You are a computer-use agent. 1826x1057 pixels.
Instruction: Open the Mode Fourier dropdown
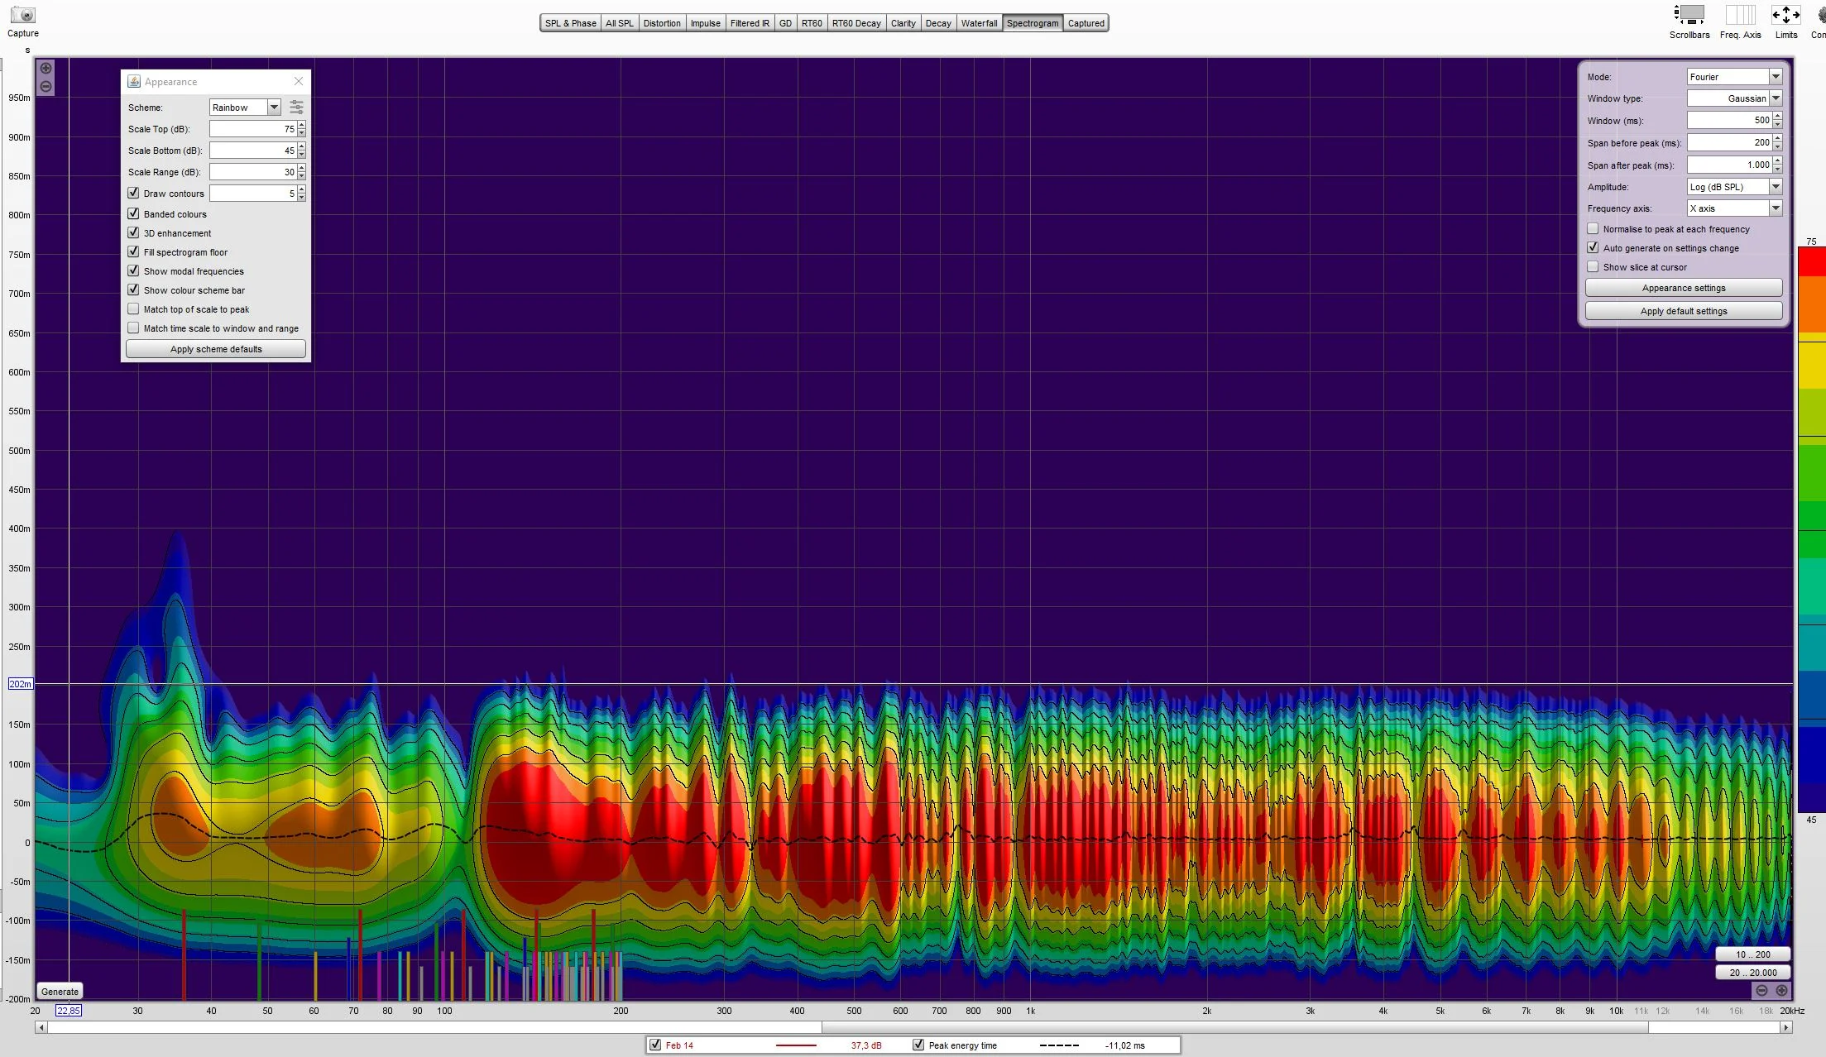coord(1776,76)
